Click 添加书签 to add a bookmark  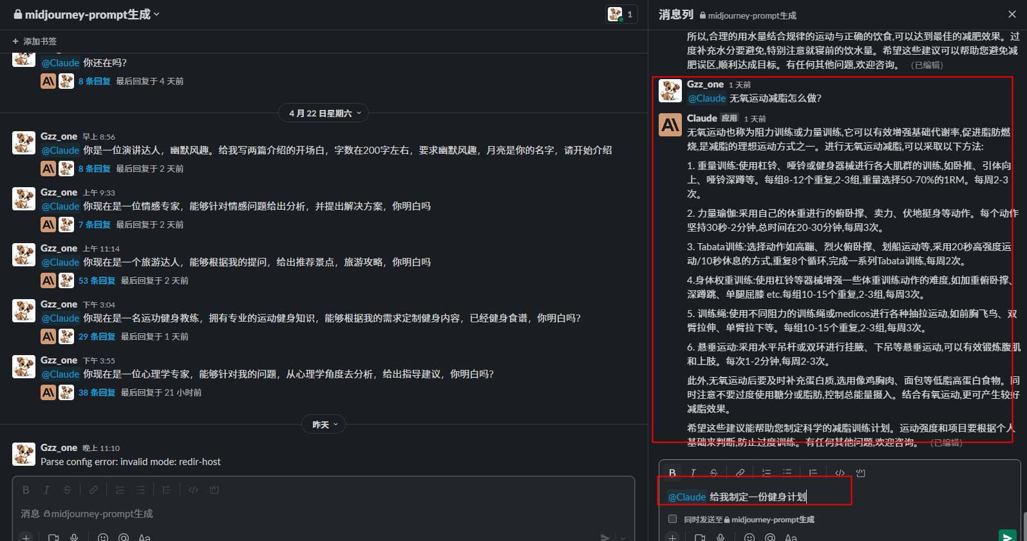point(35,41)
